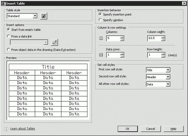
Task: Open Second row cell style dropdown
Action: [x=168, y=77]
